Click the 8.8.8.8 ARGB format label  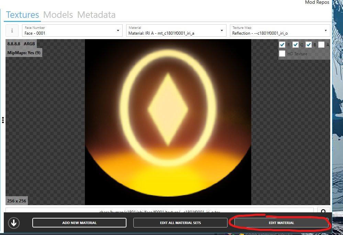21,44
